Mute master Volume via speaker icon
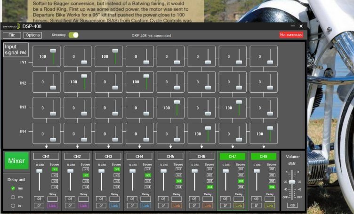The width and height of the screenshot is (354, 214). click(x=292, y=205)
